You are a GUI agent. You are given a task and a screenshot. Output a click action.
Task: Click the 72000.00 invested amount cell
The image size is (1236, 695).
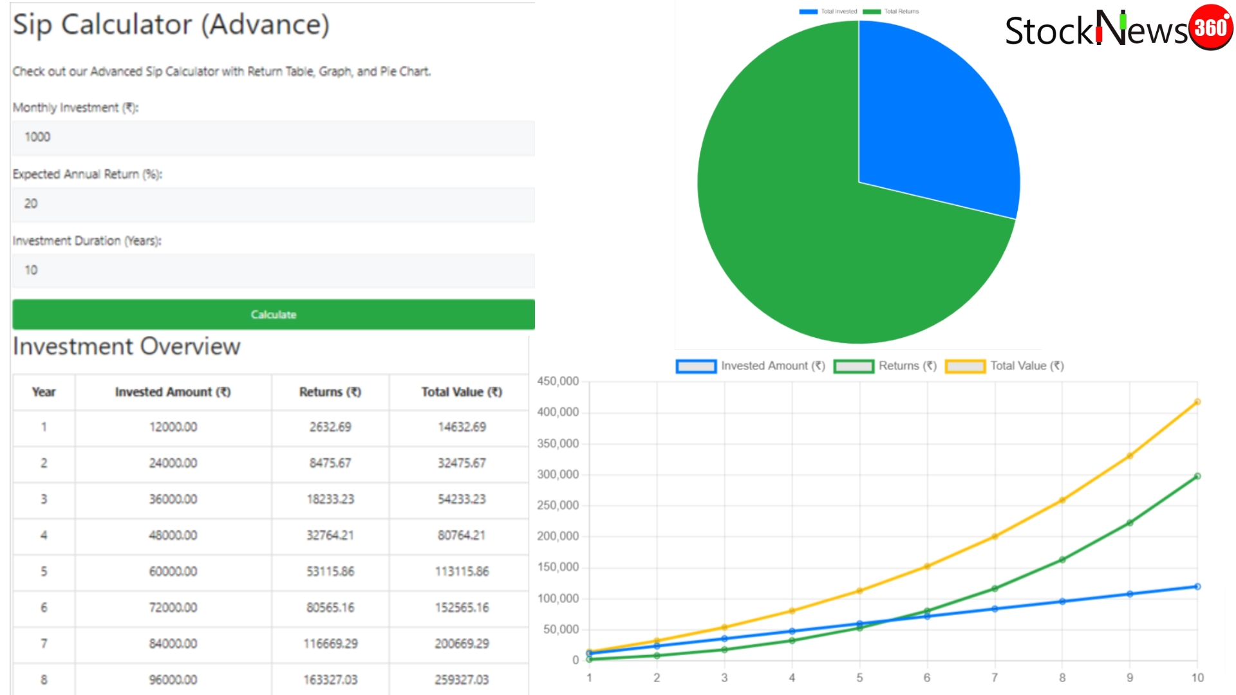(173, 607)
